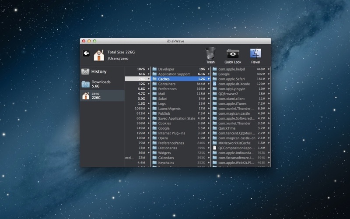
Task: Expand arrow of com.apple.helpd 448M
Action: pyautogui.click(x=269, y=69)
